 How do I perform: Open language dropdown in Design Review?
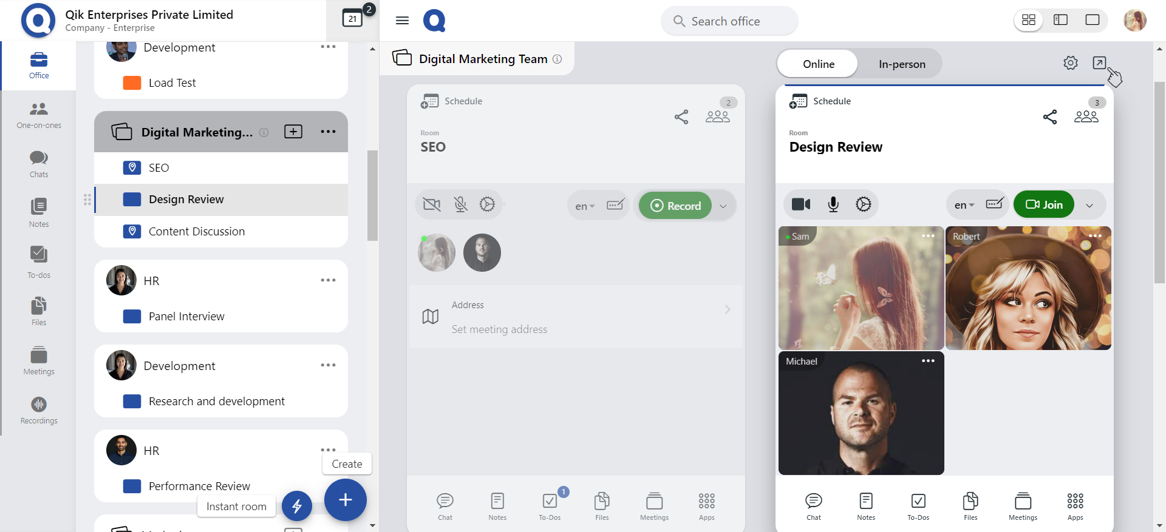(964, 206)
